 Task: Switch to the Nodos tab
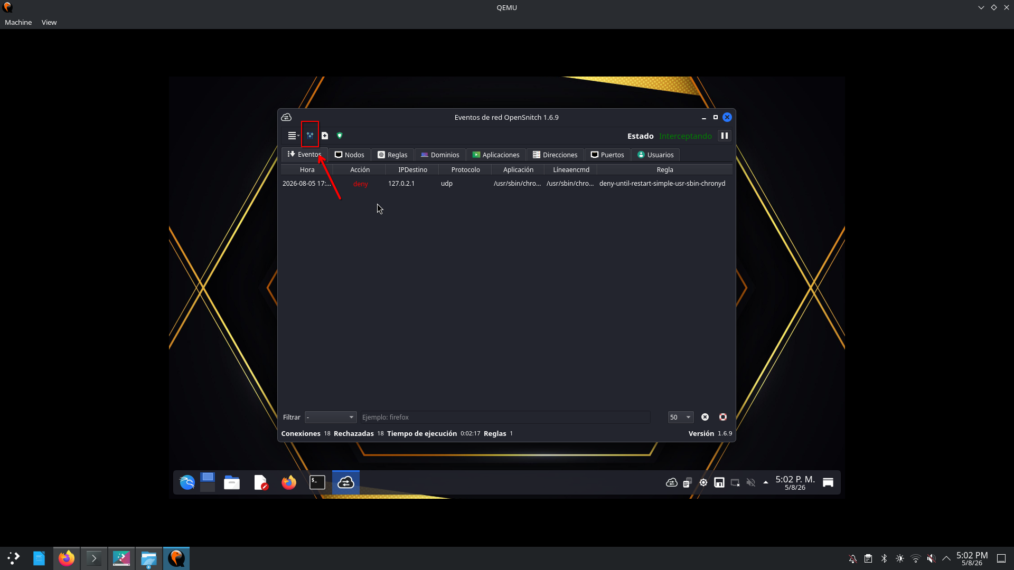[349, 155]
